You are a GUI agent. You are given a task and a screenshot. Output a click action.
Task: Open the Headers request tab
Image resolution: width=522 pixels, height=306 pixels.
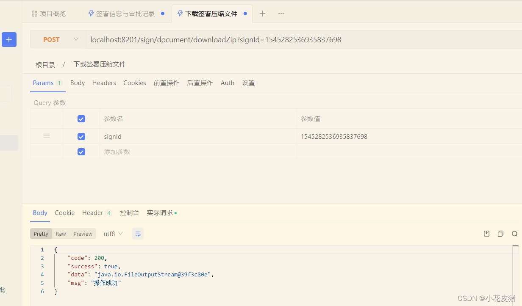(x=104, y=83)
